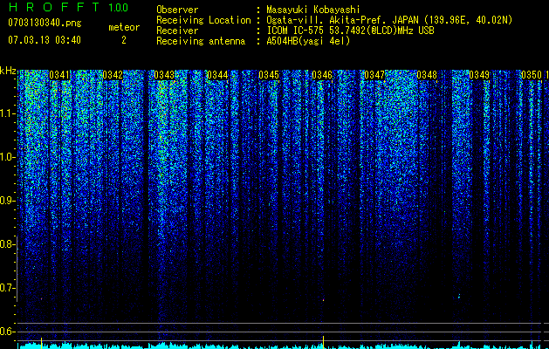
Task: Click the 0.6 frequency axis label
Action: click(x=7, y=332)
